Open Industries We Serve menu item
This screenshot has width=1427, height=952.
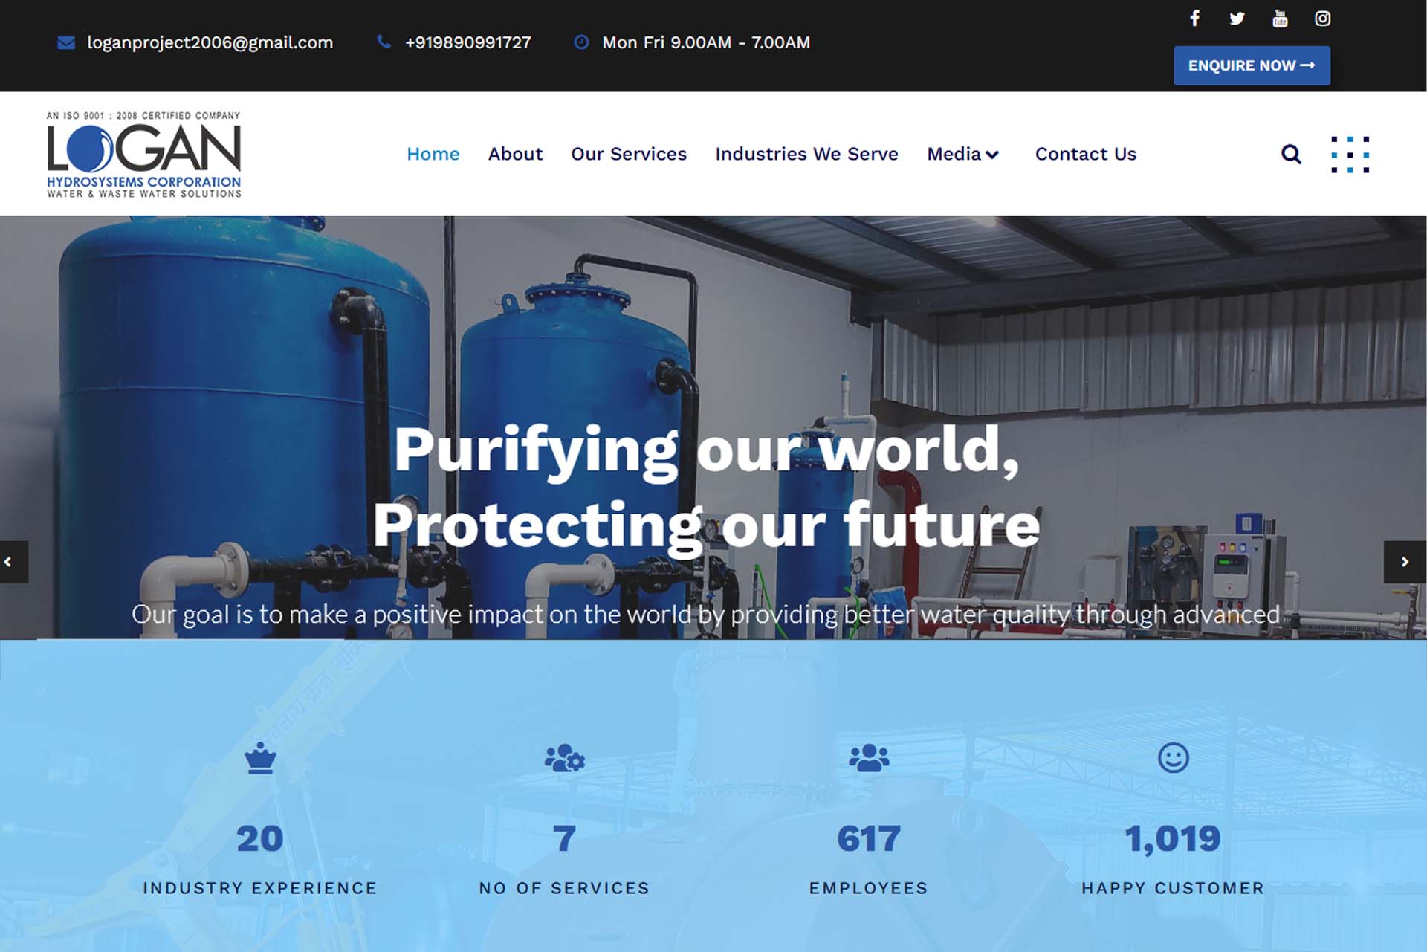point(806,154)
